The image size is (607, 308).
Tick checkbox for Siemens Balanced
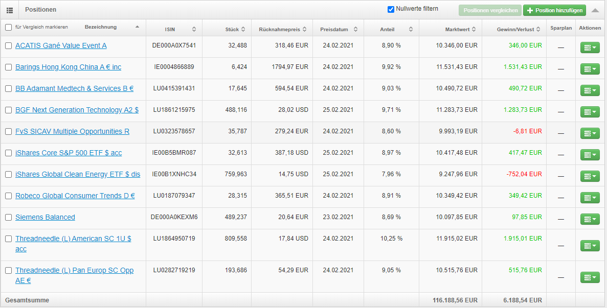9,217
